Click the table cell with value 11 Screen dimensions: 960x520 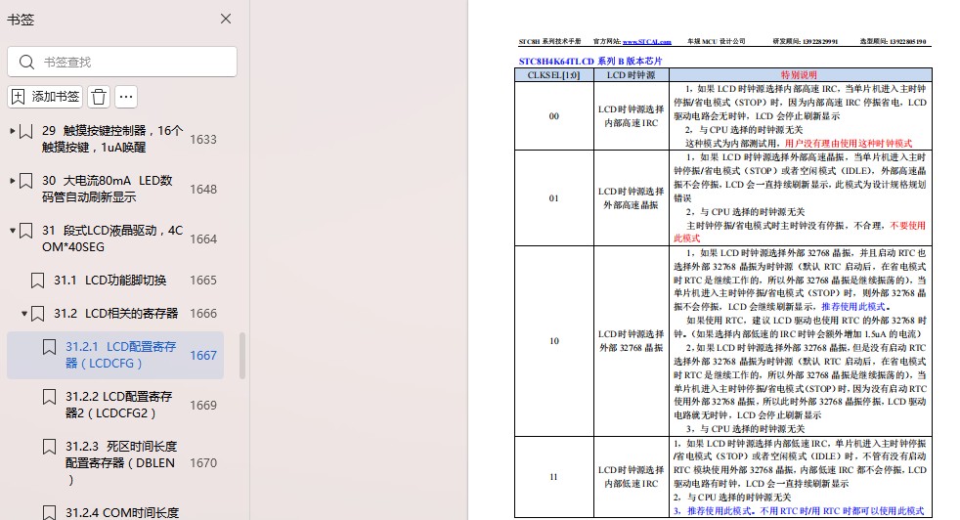click(x=553, y=477)
